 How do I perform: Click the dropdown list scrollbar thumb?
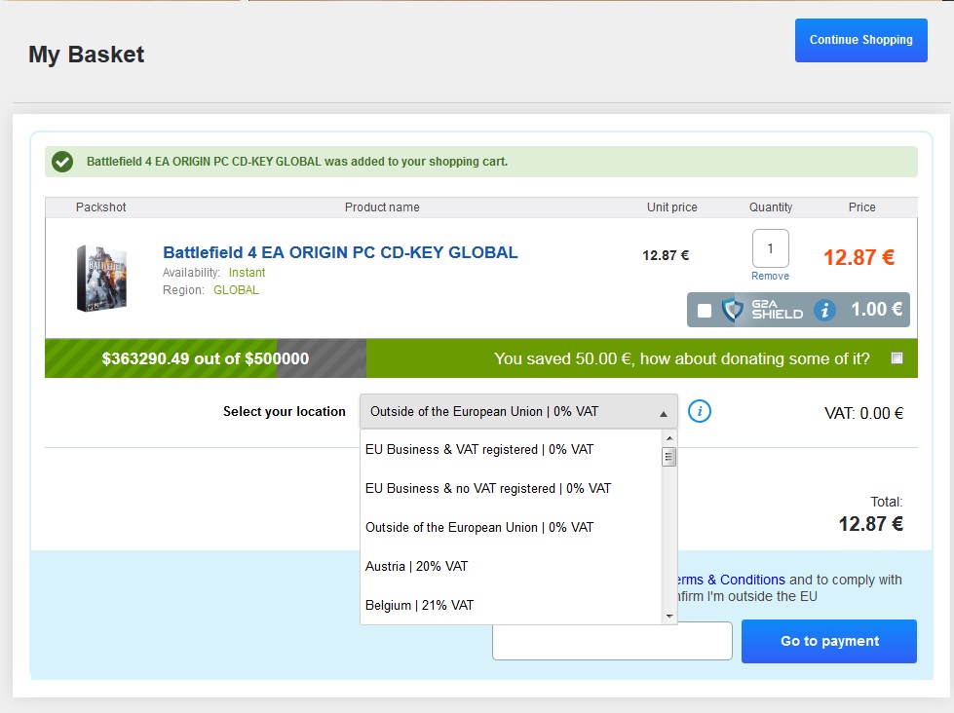click(x=668, y=457)
